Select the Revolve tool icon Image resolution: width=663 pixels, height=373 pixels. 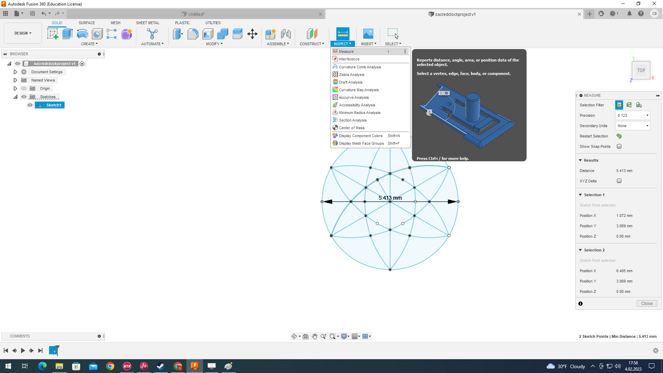click(82, 34)
